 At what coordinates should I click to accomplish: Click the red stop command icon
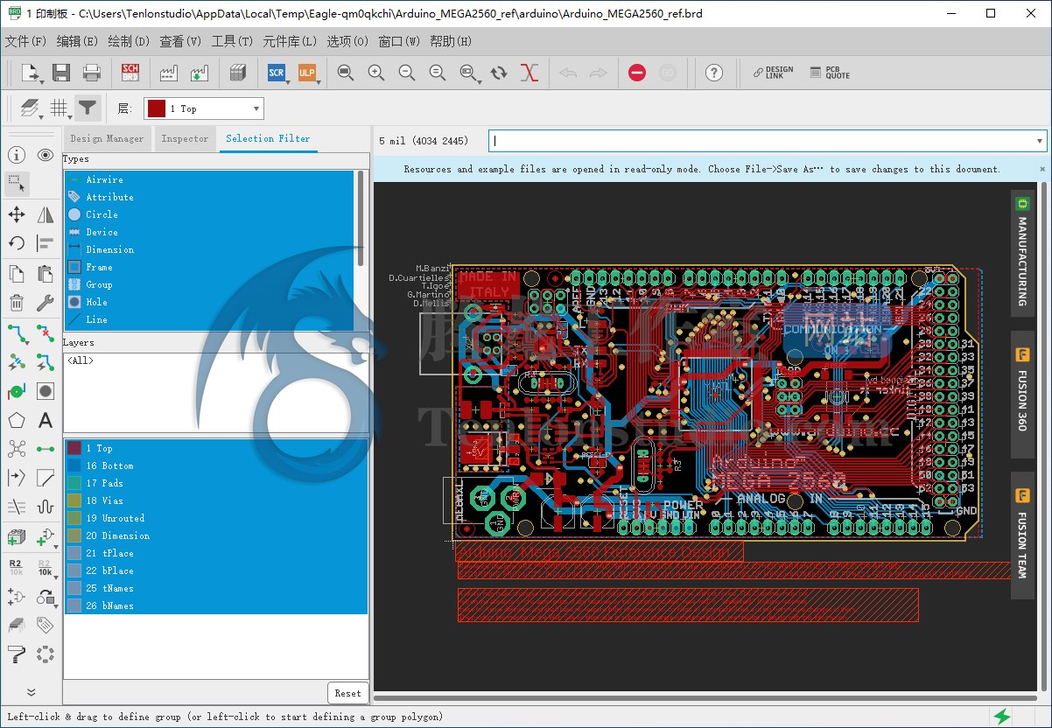pyautogui.click(x=637, y=73)
